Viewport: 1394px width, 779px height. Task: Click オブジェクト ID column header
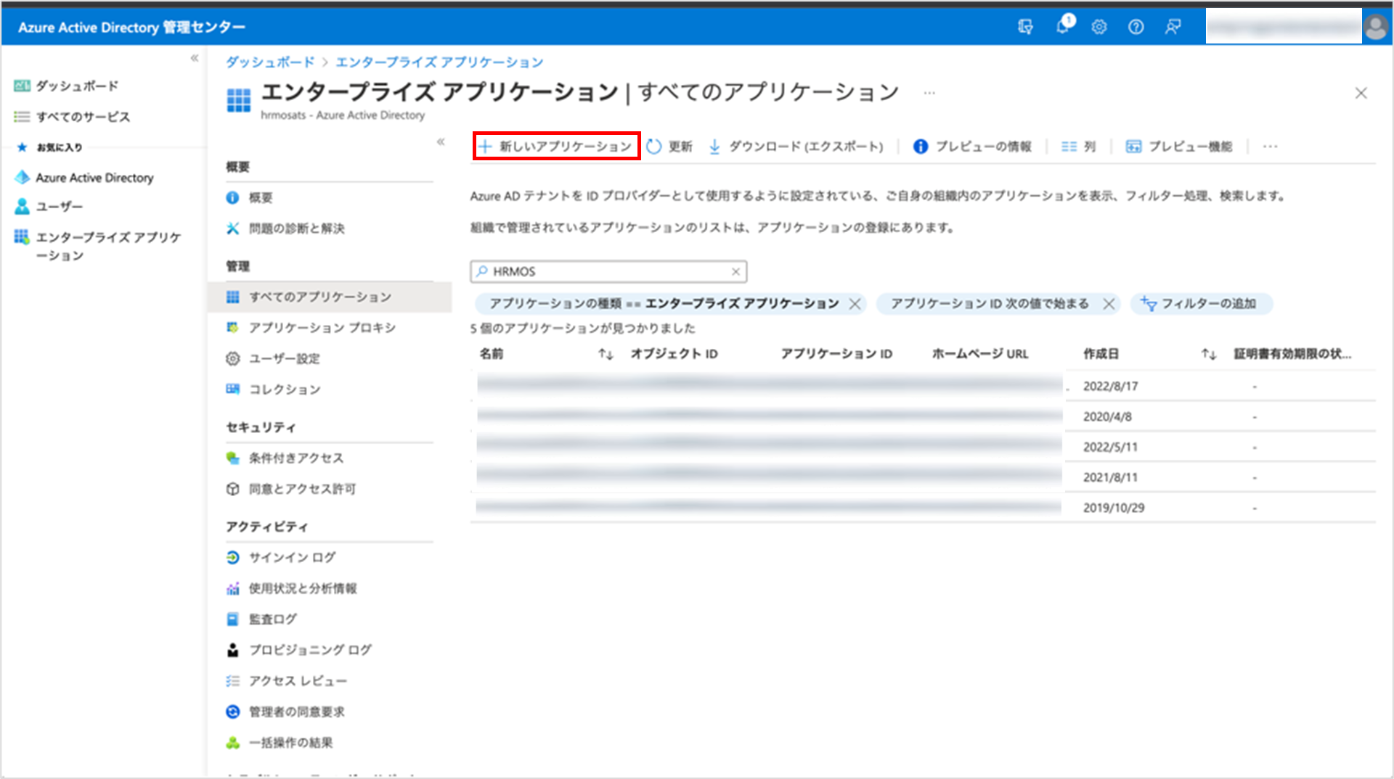pos(674,354)
